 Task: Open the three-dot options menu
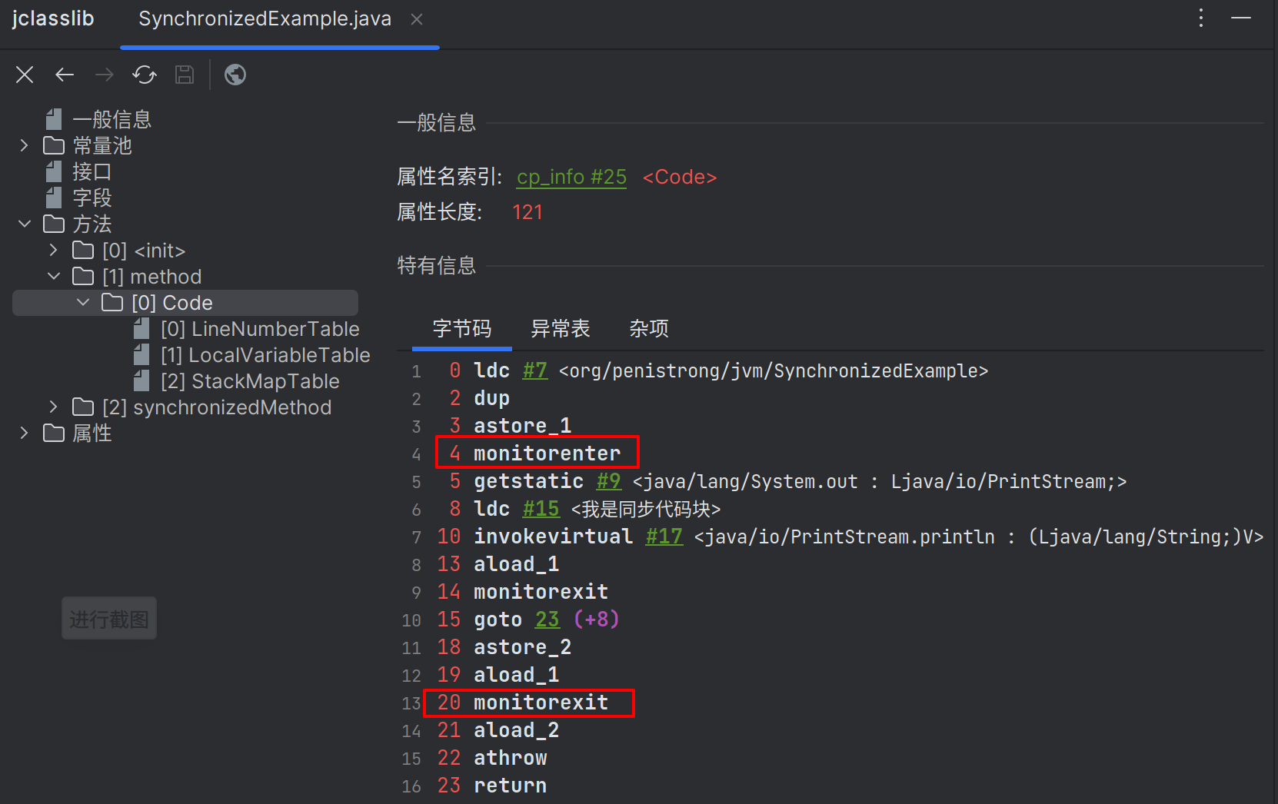click(1201, 18)
